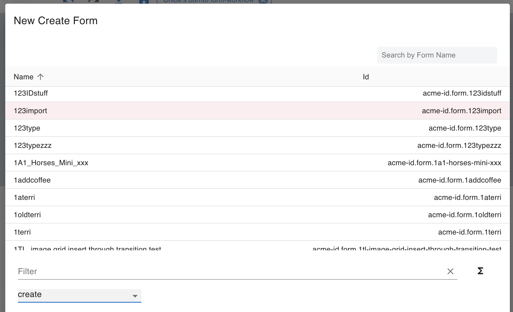The image size is (513, 312).
Task: Focus the Search by Form Name field
Action: pyautogui.click(x=437, y=55)
